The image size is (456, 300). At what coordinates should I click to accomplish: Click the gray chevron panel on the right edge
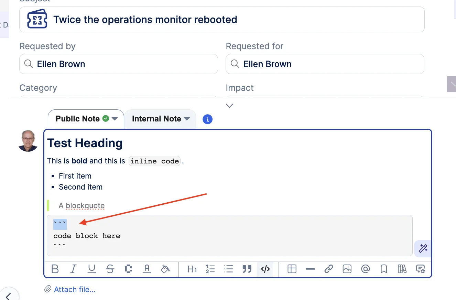click(452, 84)
